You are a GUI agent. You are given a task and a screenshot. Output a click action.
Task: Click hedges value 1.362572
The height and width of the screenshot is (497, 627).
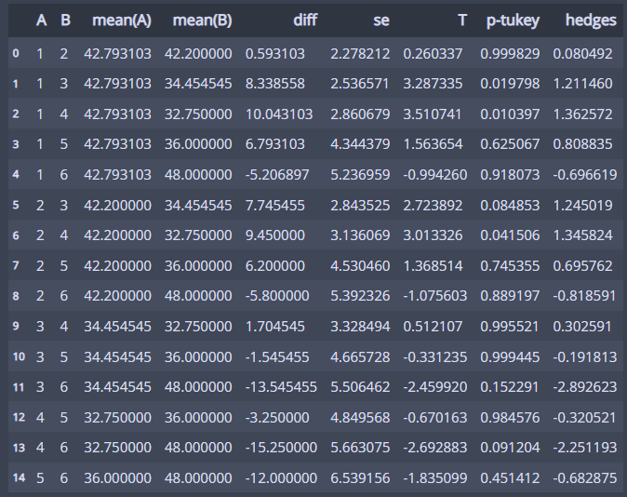click(x=582, y=114)
